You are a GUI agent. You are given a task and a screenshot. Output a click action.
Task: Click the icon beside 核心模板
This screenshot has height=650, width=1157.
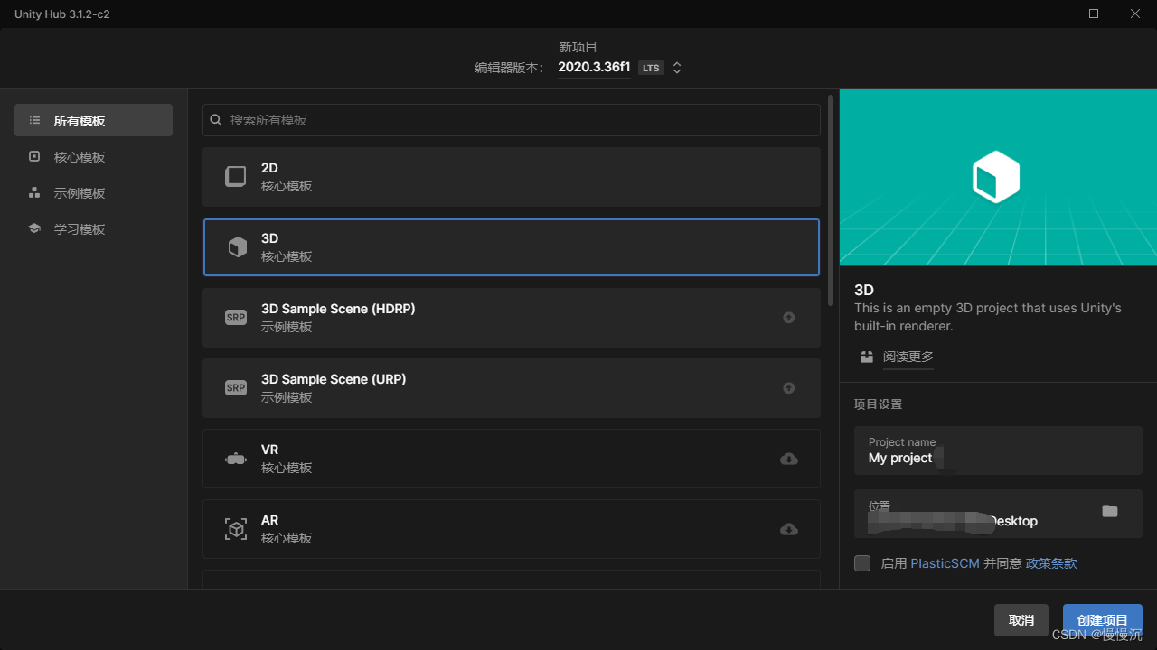[x=34, y=156]
